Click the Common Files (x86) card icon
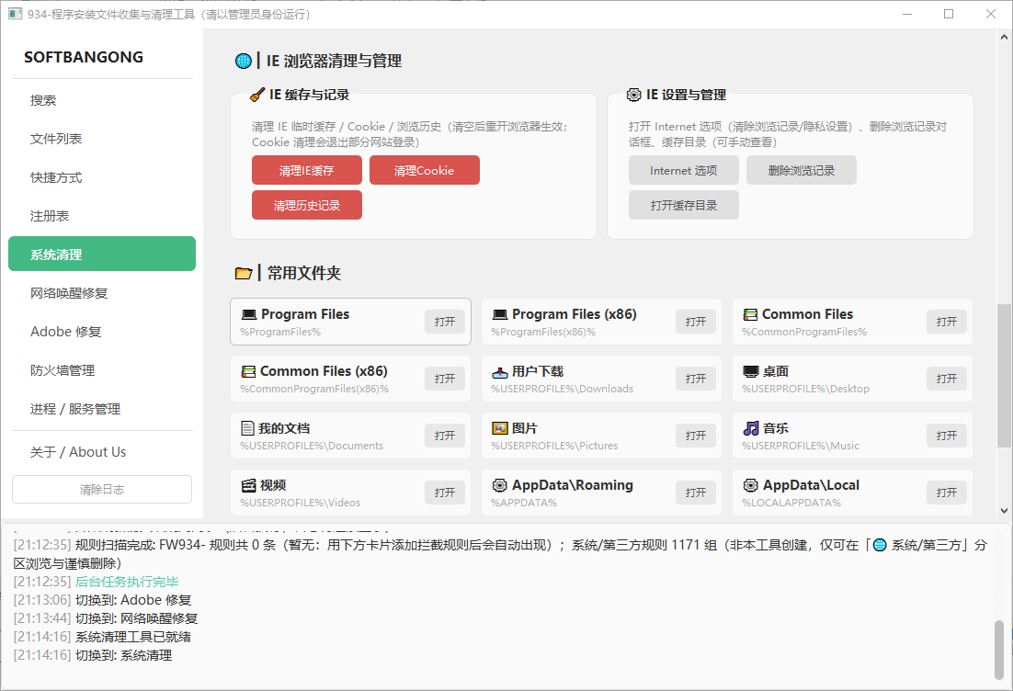The width and height of the screenshot is (1013, 691). coord(248,371)
